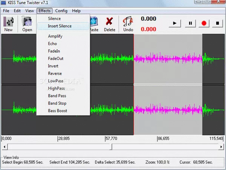226x170 pixels.
Task: Choose the Band Pass filter
Action: pos(63,96)
